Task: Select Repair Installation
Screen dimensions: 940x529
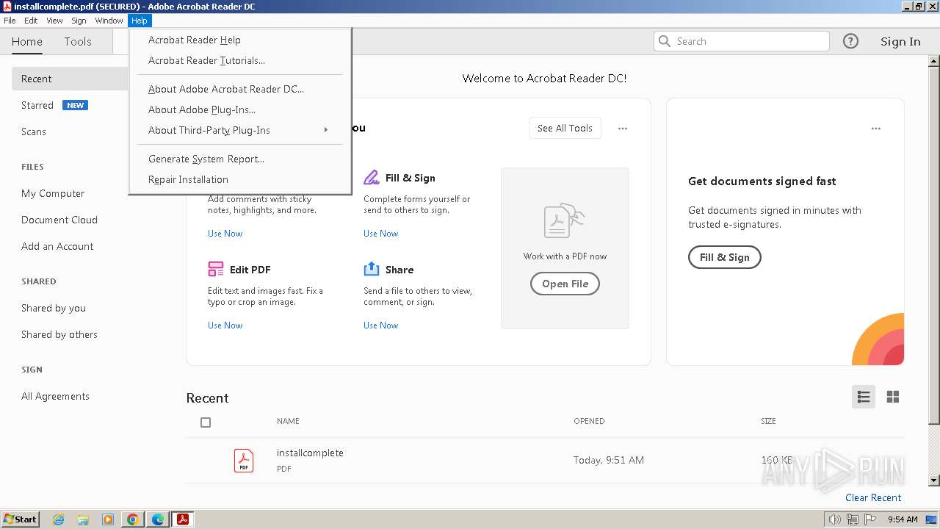Action: (x=239, y=179)
